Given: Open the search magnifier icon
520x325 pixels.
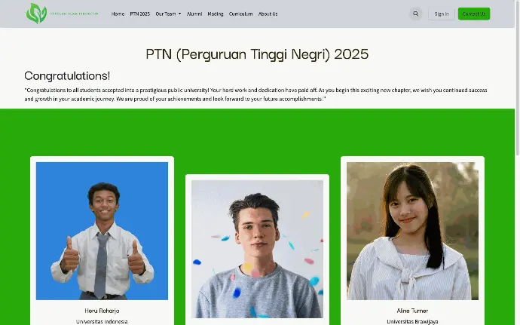Looking at the screenshot, I should pos(415,14).
